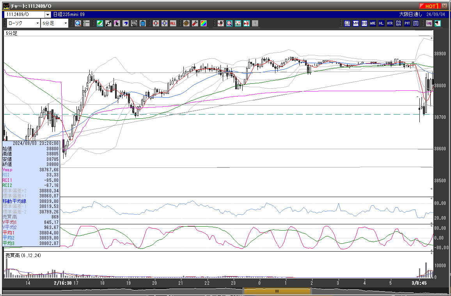The height and width of the screenshot is (296, 451).
Task: Toggle the PARA parabolic indicator
Action: [399, 23]
